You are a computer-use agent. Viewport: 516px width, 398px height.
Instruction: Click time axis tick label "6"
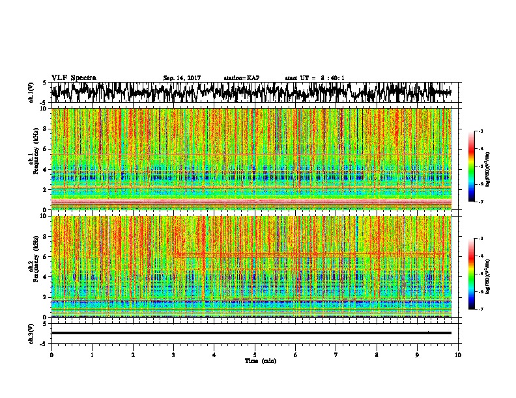point(296,355)
